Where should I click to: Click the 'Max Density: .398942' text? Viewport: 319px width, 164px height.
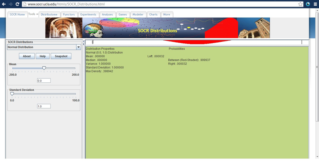click(99, 71)
